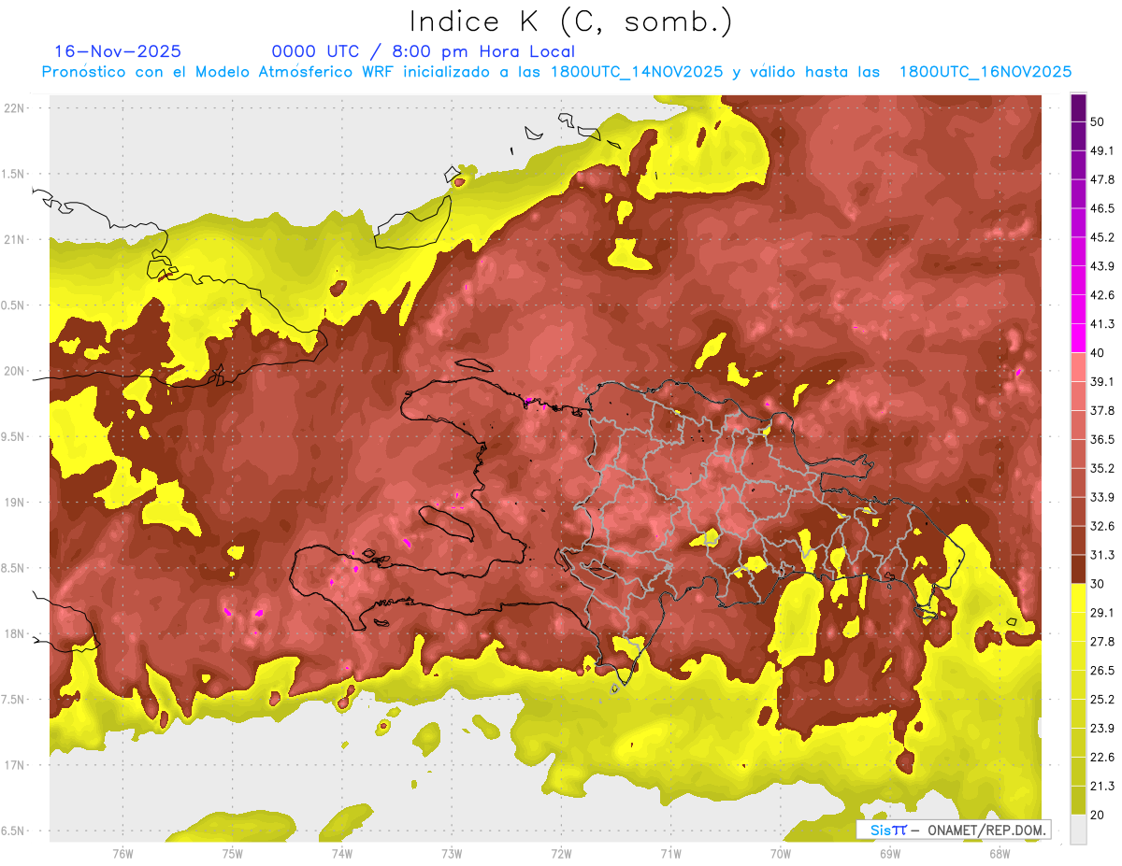The height and width of the screenshot is (866, 1122).
Task: Click the '72W' longitude label
Action: tap(561, 853)
